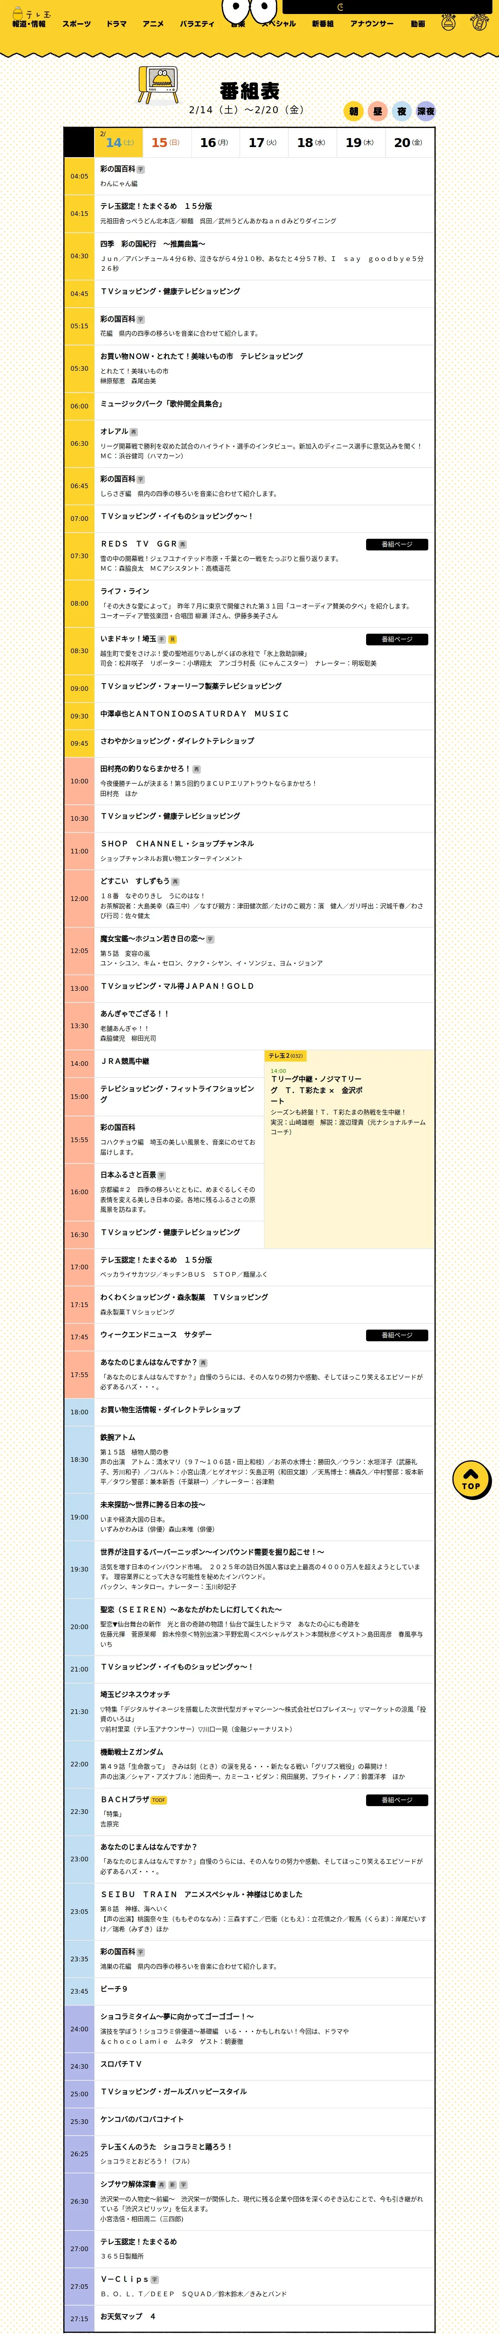
Task: Click 中澤卓也とANTONIOのSATURDAY MUSIC title
Action: (195, 714)
